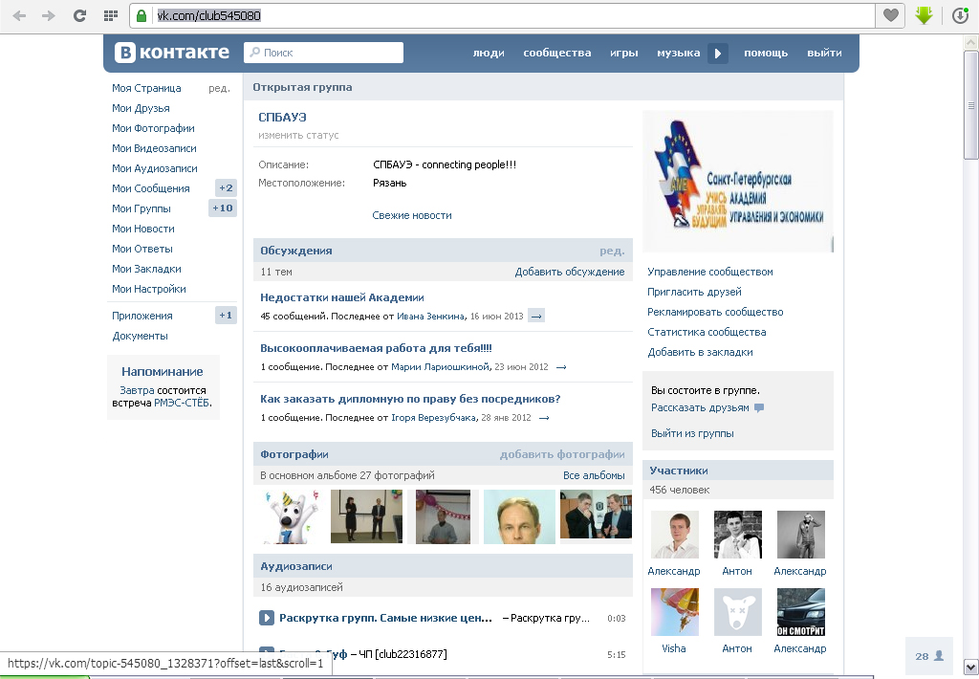Click Пригласить друзей
The width and height of the screenshot is (979, 679).
694,292
